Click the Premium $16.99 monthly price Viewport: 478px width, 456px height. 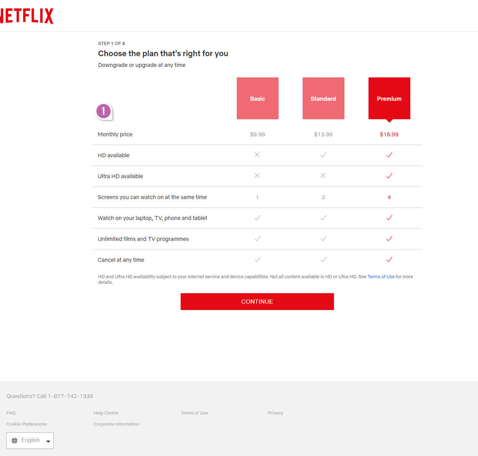(x=389, y=135)
